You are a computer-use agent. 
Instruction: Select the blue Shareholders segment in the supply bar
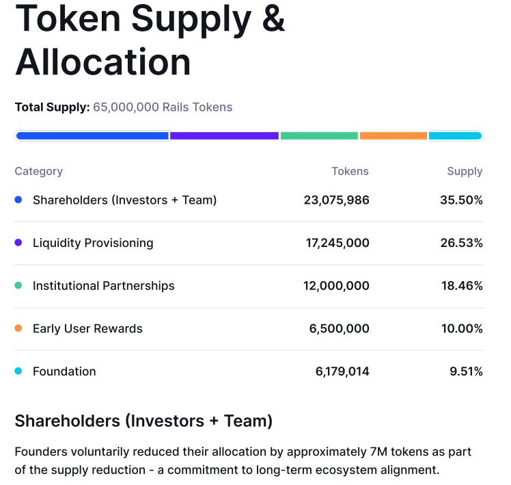tap(92, 135)
